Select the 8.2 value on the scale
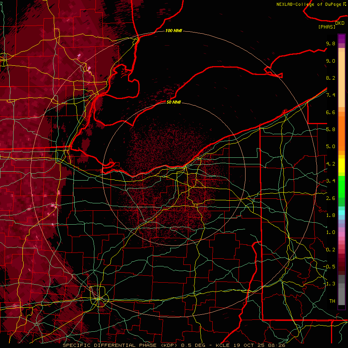The width and height of the screenshot is (348, 348). click(331, 78)
